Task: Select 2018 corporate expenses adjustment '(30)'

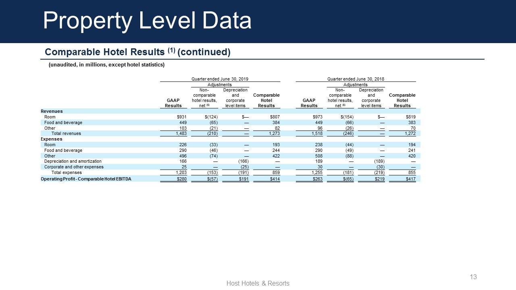Action: pos(379,167)
